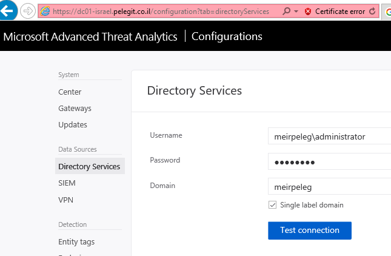Click the search magnifier icon in address bar

tap(287, 12)
